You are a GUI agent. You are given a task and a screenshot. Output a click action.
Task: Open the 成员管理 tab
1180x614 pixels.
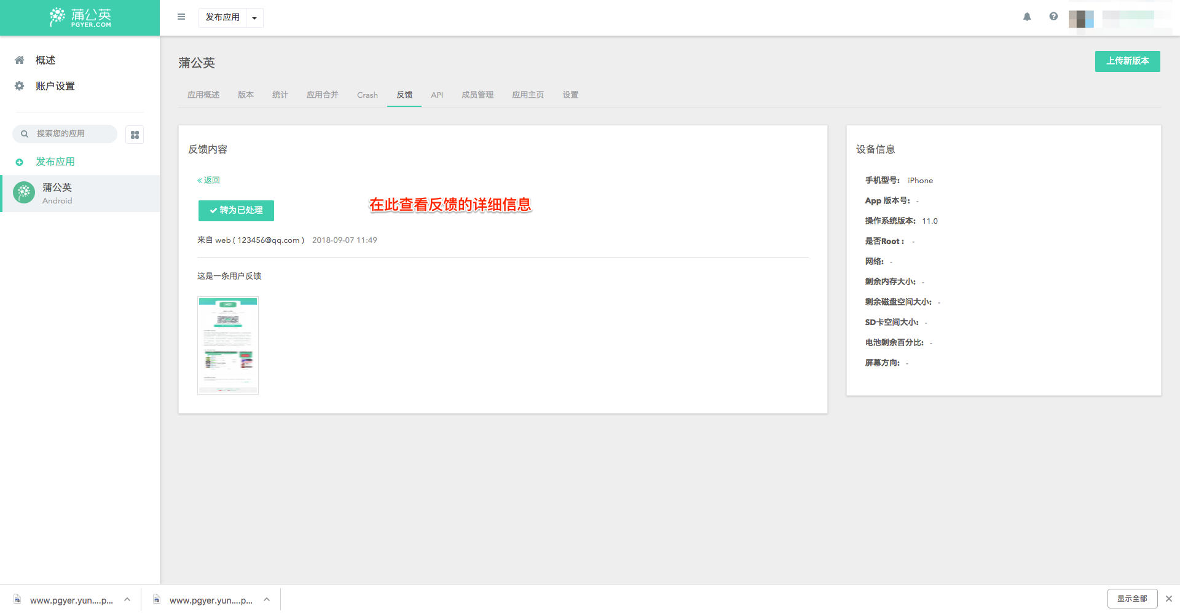pos(478,95)
